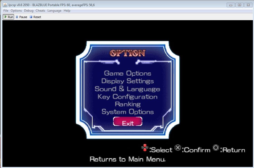Close the Jpcsp window
Viewport: 254px width, 168px height.
pos(248,5)
